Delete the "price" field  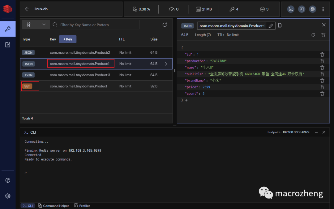click(x=322, y=87)
